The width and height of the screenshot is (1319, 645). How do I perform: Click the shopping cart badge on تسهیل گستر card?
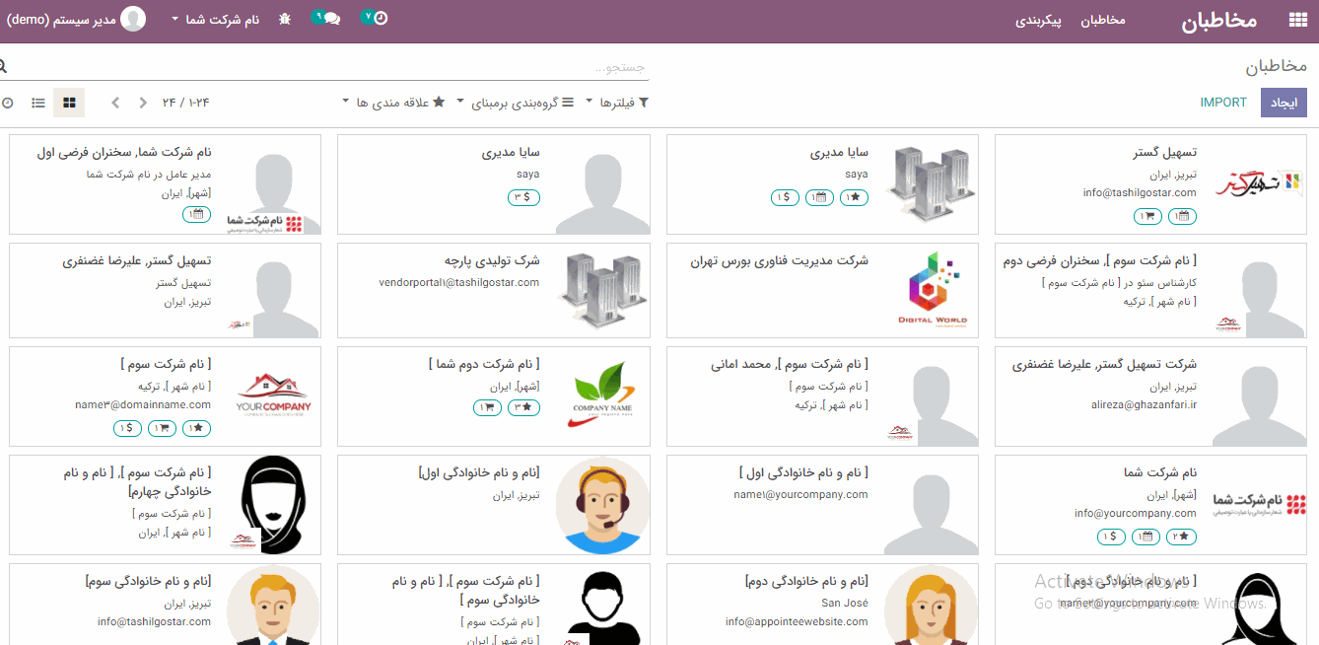pyautogui.click(x=1148, y=216)
